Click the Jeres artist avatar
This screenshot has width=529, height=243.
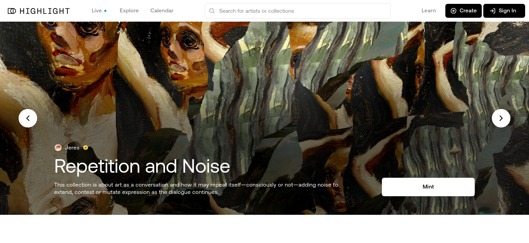[x=58, y=148]
